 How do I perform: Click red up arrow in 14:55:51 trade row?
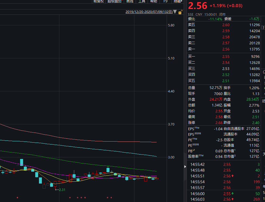point(232,176)
